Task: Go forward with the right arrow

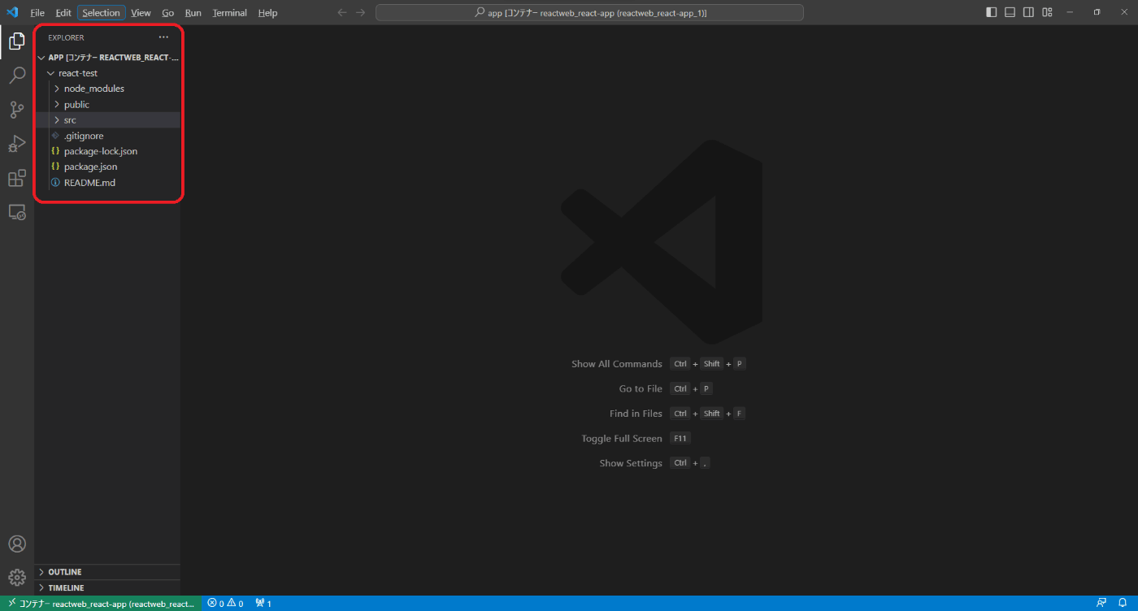Action: click(x=361, y=13)
